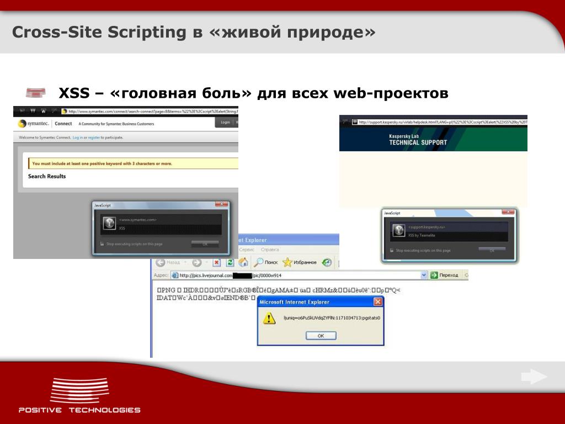565x424 pixels.
Task: Click the Переход go button
Action: pos(444,275)
